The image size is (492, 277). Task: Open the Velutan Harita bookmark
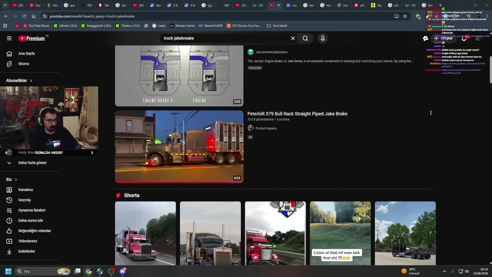click(x=182, y=26)
